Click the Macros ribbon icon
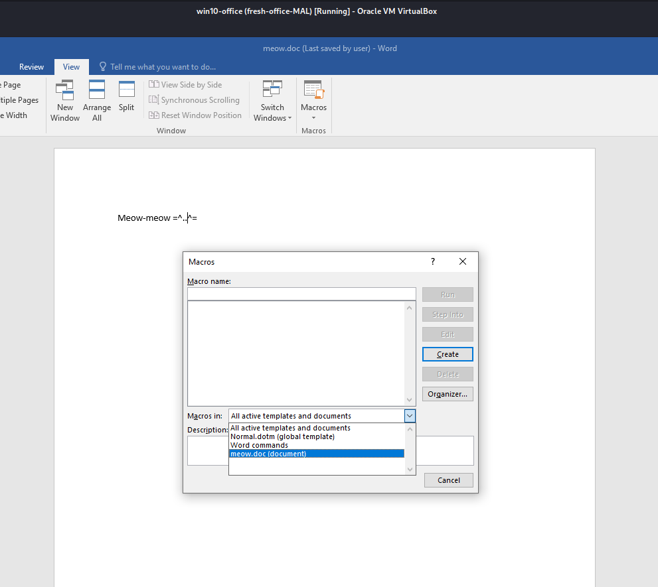This screenshot has width=658, height=587. [313, 90]
